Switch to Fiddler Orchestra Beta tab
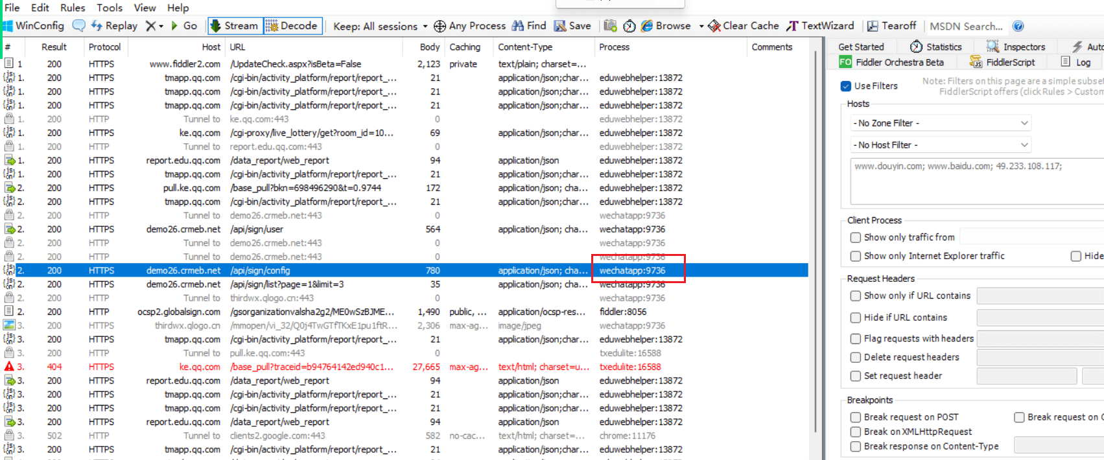This screenshot has height=460, width=1104. click(891, 62)
